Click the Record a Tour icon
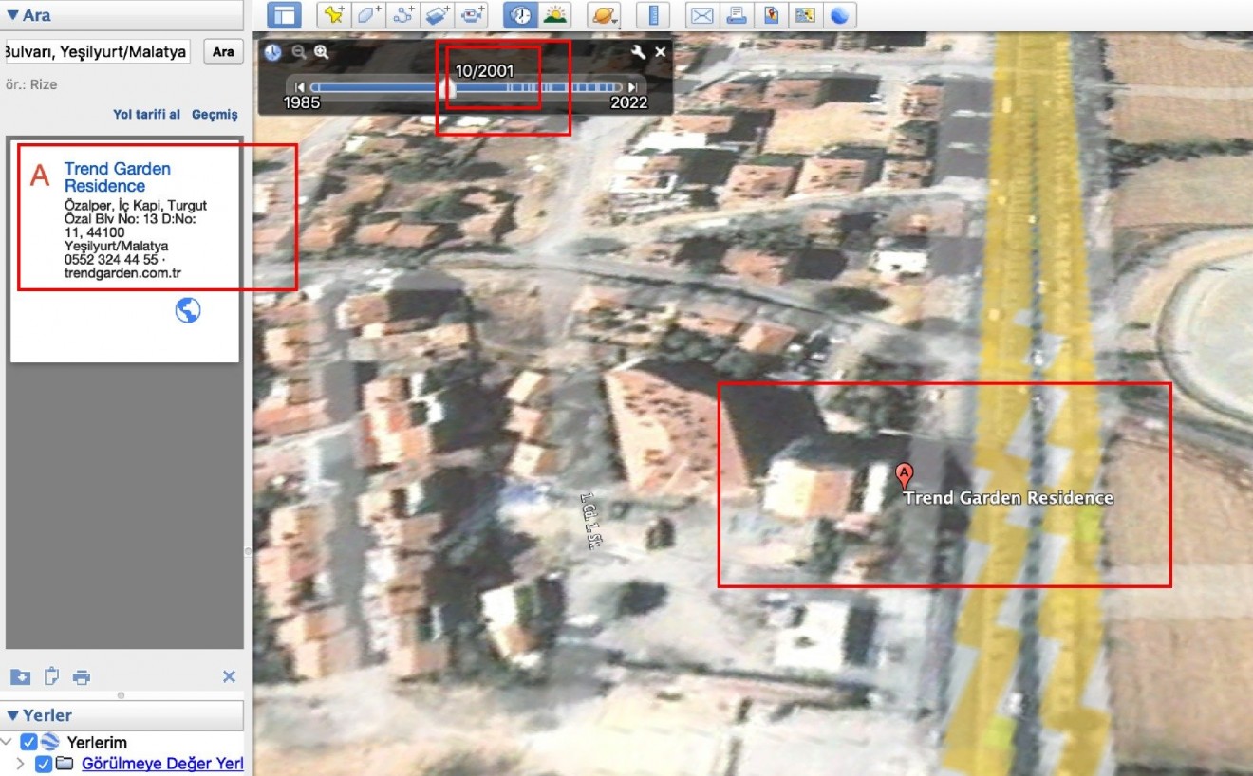This screenshot has width=1253, height=776. (x=472, y=15)
